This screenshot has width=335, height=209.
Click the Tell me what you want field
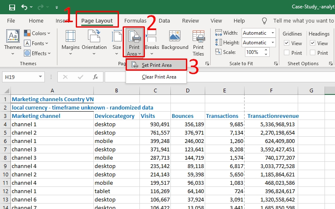303,20
